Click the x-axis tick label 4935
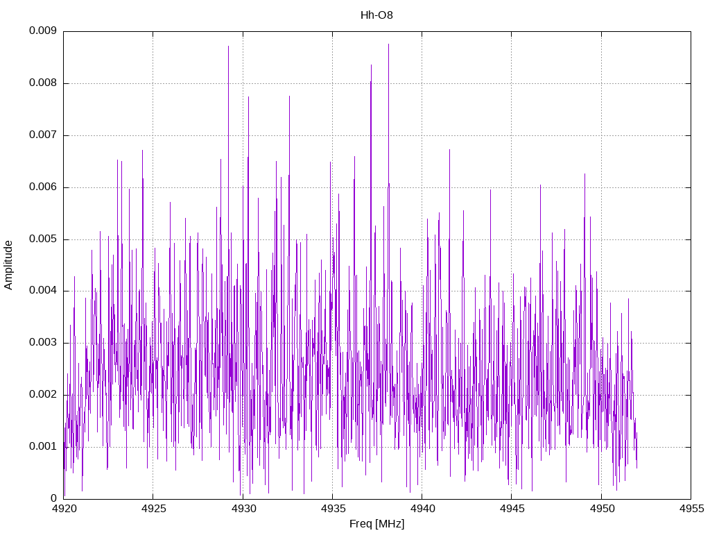Screen dimensions: 710x533 tap(333, 509)
